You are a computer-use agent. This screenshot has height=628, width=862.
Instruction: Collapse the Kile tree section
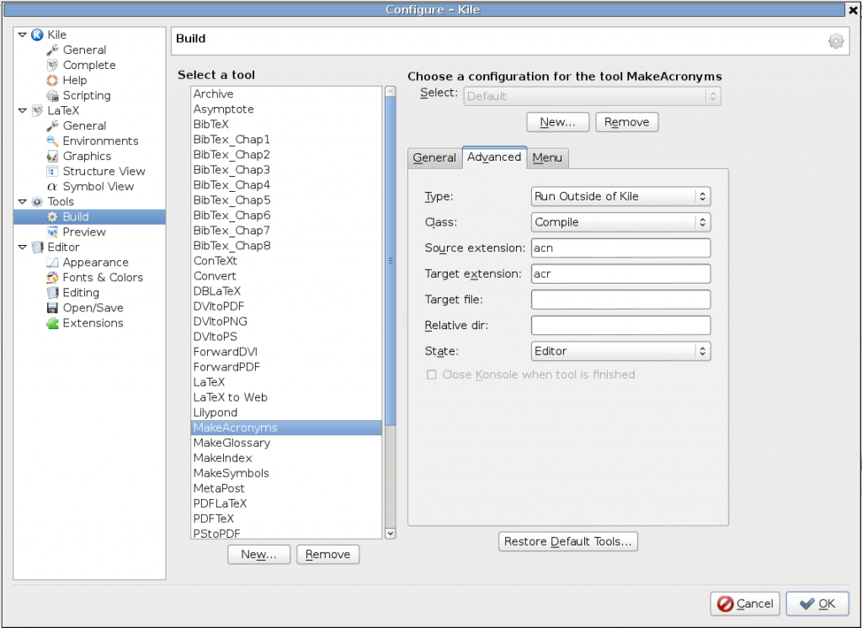click(23, 35)
